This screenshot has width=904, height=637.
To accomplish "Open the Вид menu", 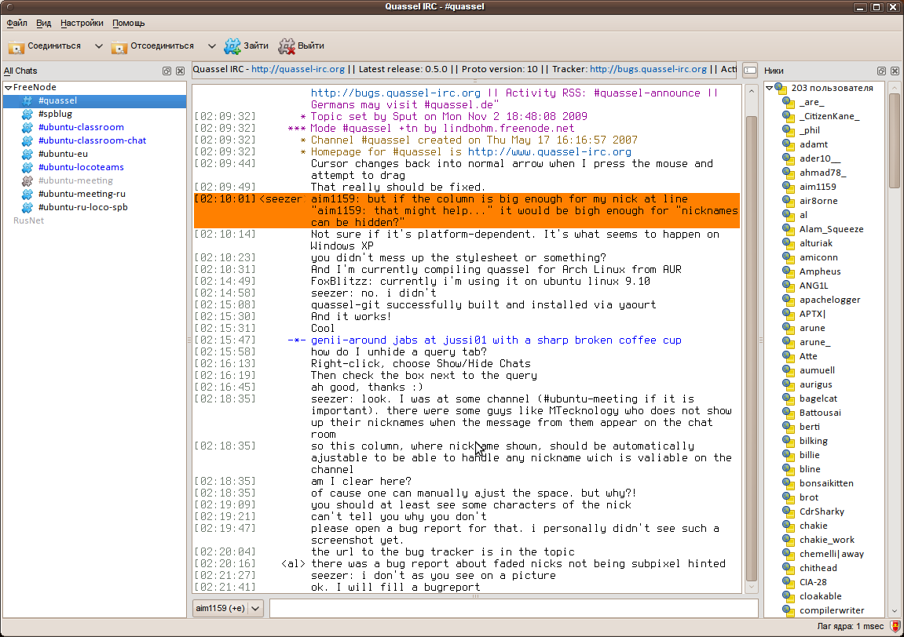I will (x=44, y=23).
